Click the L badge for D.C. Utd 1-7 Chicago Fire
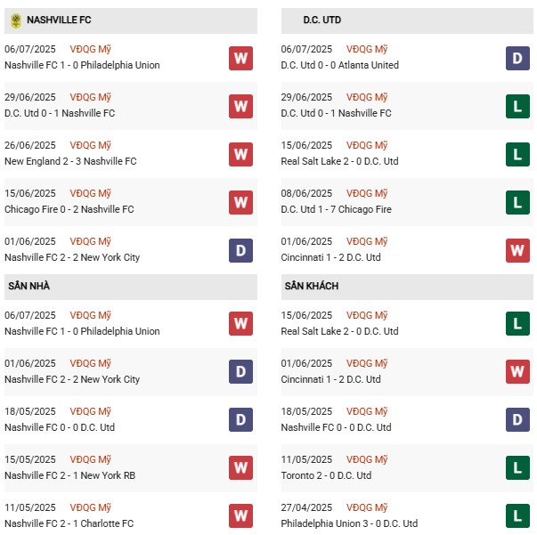537x535 pixels. [517, 202]
